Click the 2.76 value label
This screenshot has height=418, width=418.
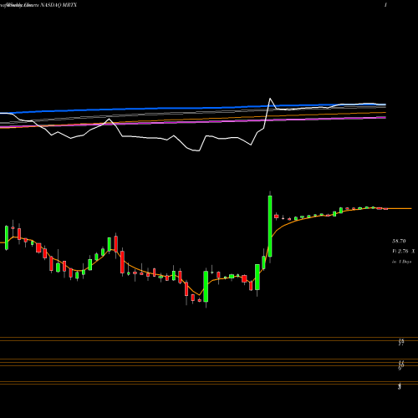(403, 252)
